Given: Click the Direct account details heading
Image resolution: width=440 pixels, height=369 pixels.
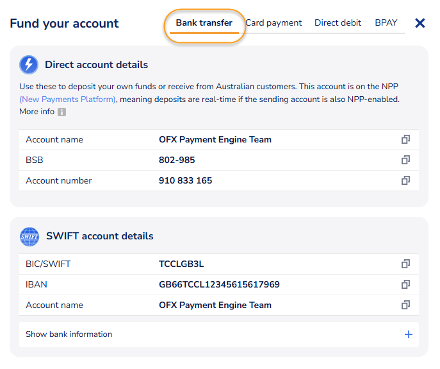Looking at the screenshot, I should point(96,65).
